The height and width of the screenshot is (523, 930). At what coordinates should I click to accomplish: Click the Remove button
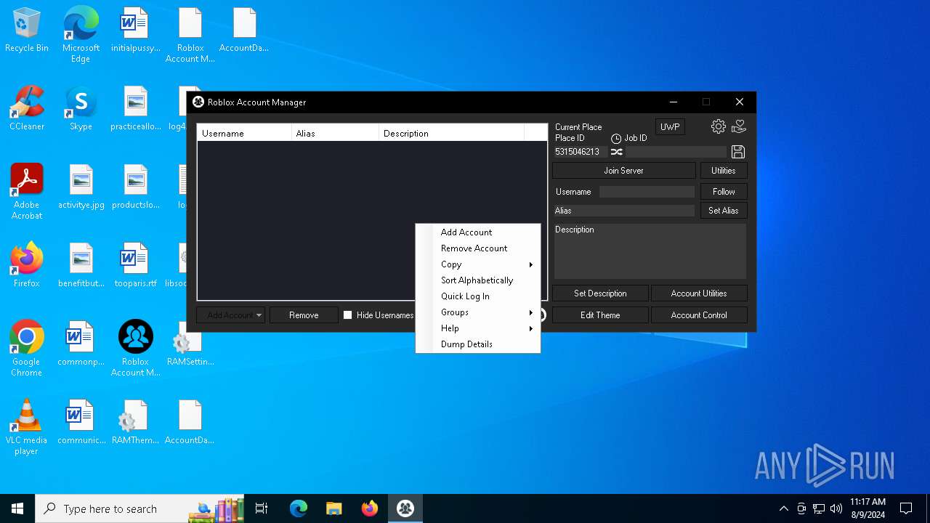pos(304,315)
